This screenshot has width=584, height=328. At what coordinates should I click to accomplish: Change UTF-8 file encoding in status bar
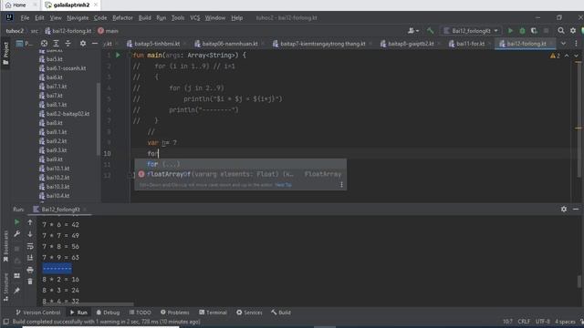(x=543, y=322)
